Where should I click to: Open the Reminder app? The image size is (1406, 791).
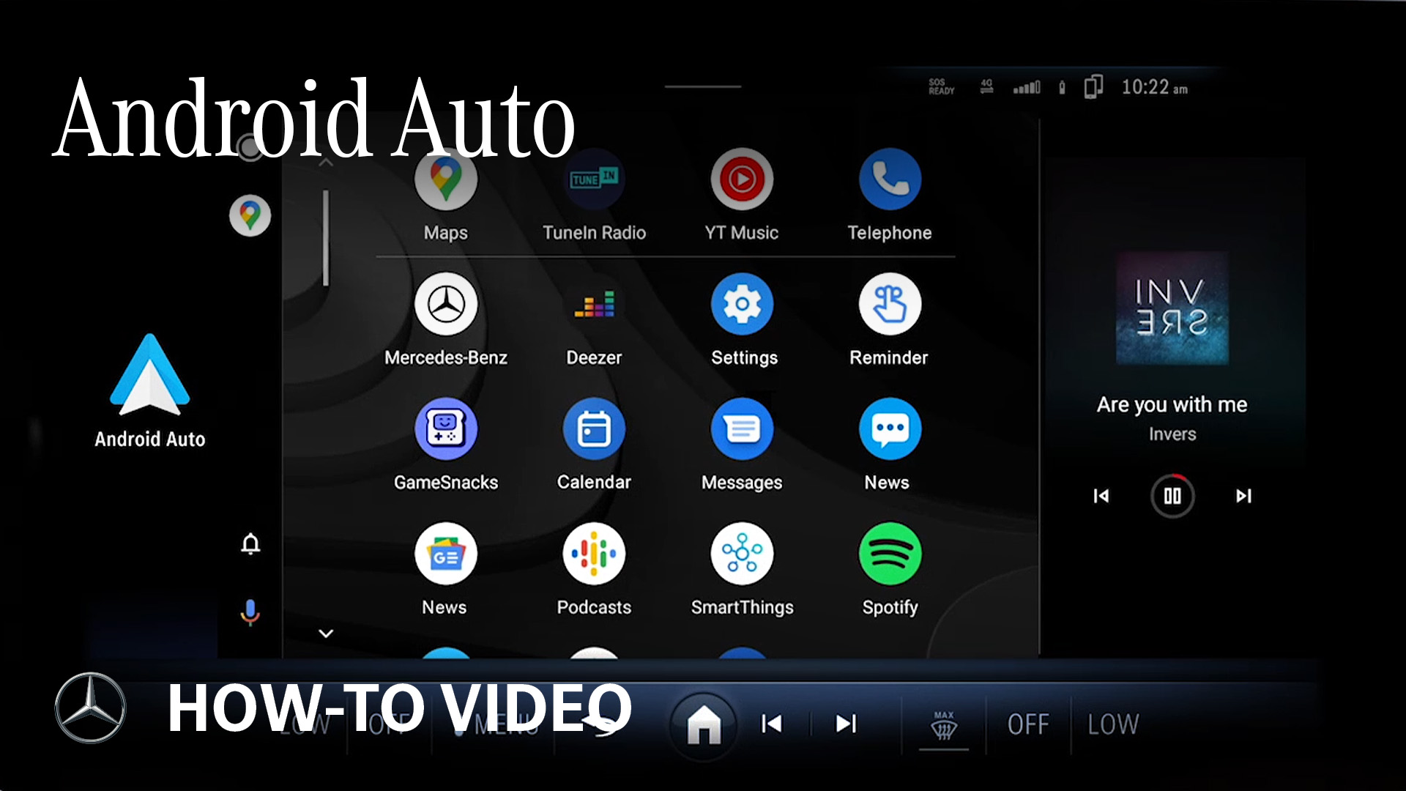pyautogui.click(x=890, y=305)
